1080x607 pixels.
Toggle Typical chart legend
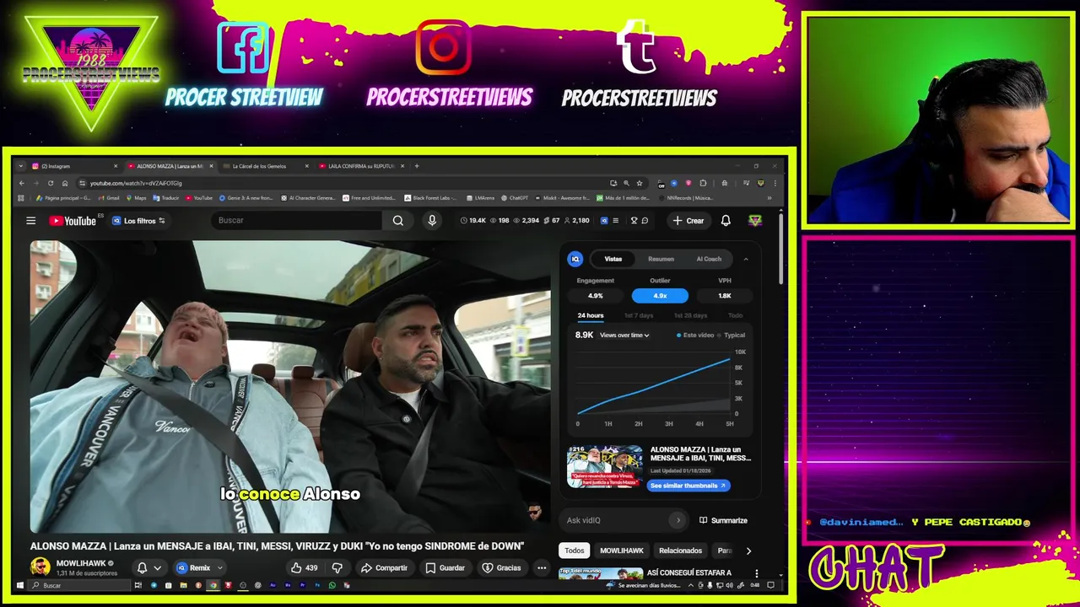[733, 335]
